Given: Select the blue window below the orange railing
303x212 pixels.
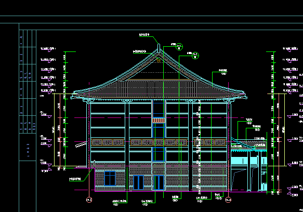Looking at the screenshot, I should [x=159, y=130].
